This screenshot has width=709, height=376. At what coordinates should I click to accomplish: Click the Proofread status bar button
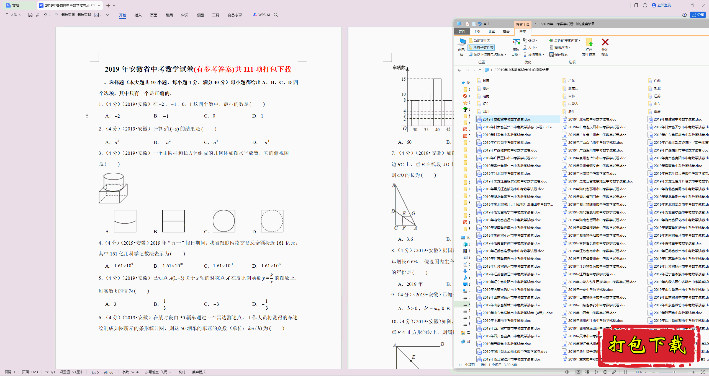(182, 372)
